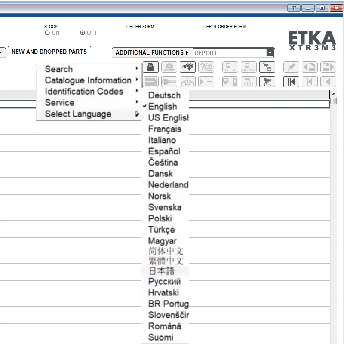Image resolution: width=344 pixels, height=344 pixels.
Task: Select the binoculars search icon
Action: [188, 67]
